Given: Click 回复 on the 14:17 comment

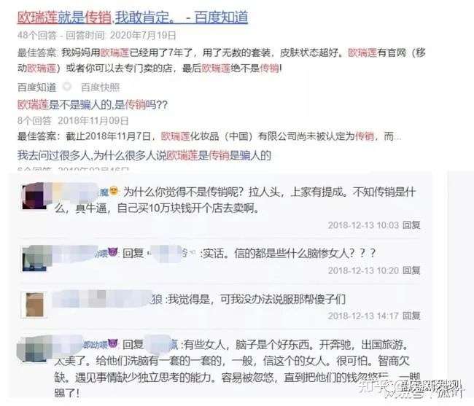Looking at the screenshot, I should [411, 316].
